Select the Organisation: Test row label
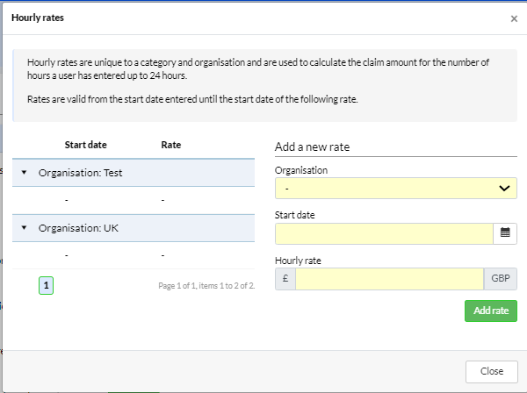Viewport: 527px width, 393px height. (80, 173)
